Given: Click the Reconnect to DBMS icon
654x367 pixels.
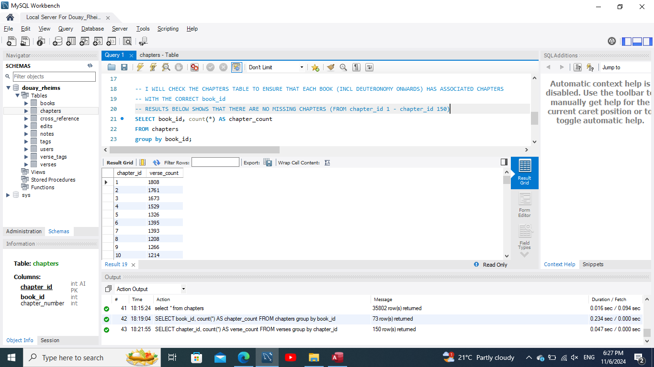Looking at the screenshot, I should [x=143, y=42].
